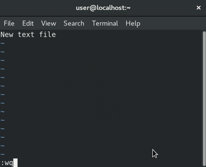The image size is (206, 167).
Task: Click the word "New" in the buffer
Action: click(7, 35)
